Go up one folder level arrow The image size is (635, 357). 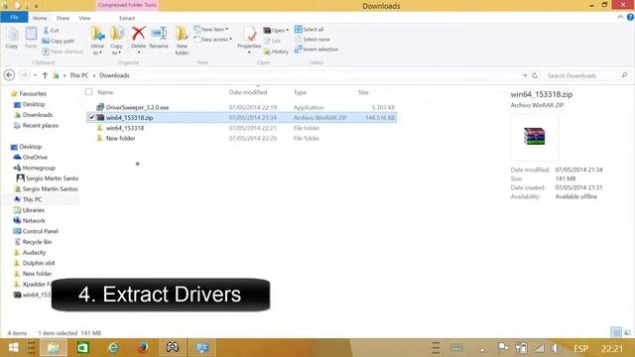pyautogui.click(x=45, y=75)
